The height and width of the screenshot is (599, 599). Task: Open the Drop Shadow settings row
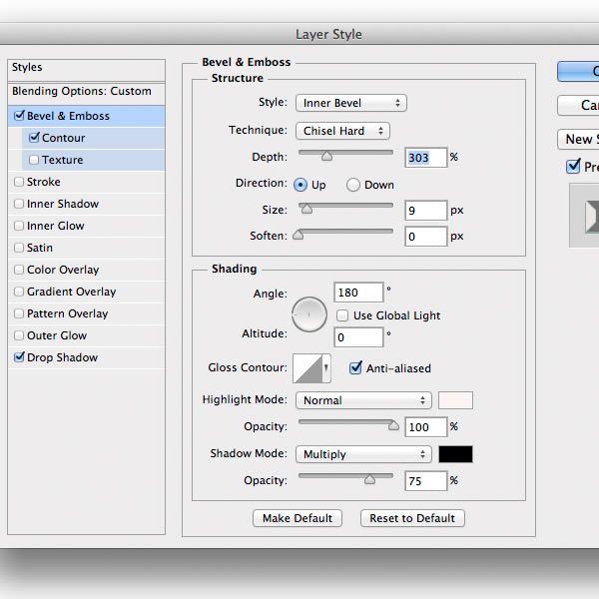(86, 357)
